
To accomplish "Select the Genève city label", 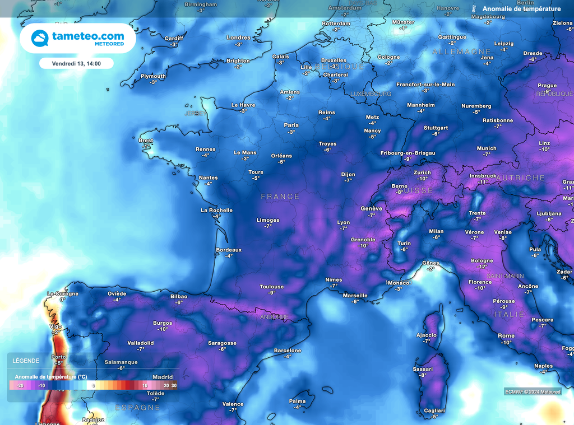I will 371,208.
